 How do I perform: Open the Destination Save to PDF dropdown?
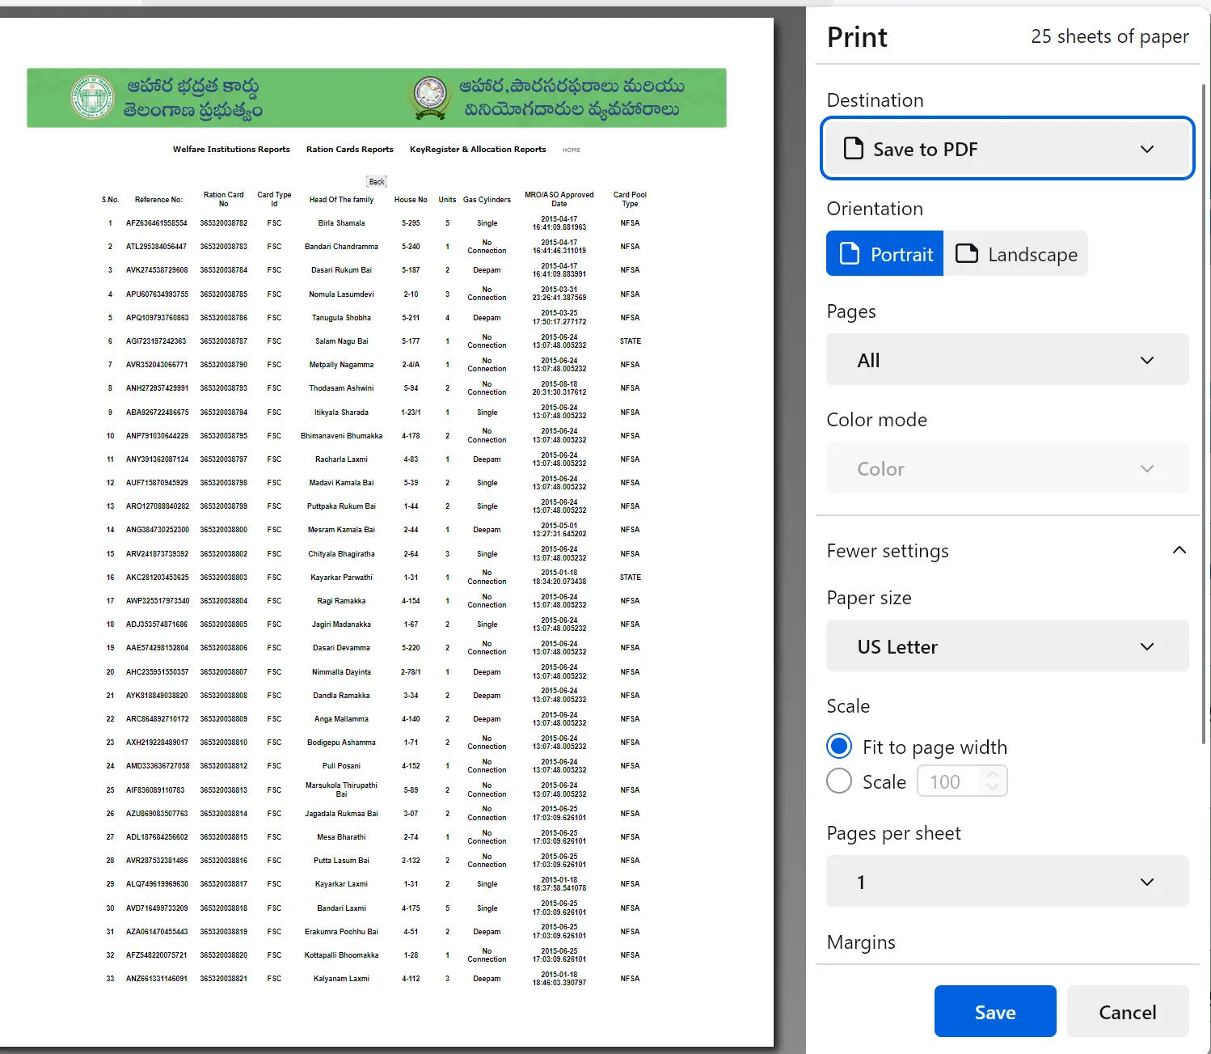tap(1007, 148)
